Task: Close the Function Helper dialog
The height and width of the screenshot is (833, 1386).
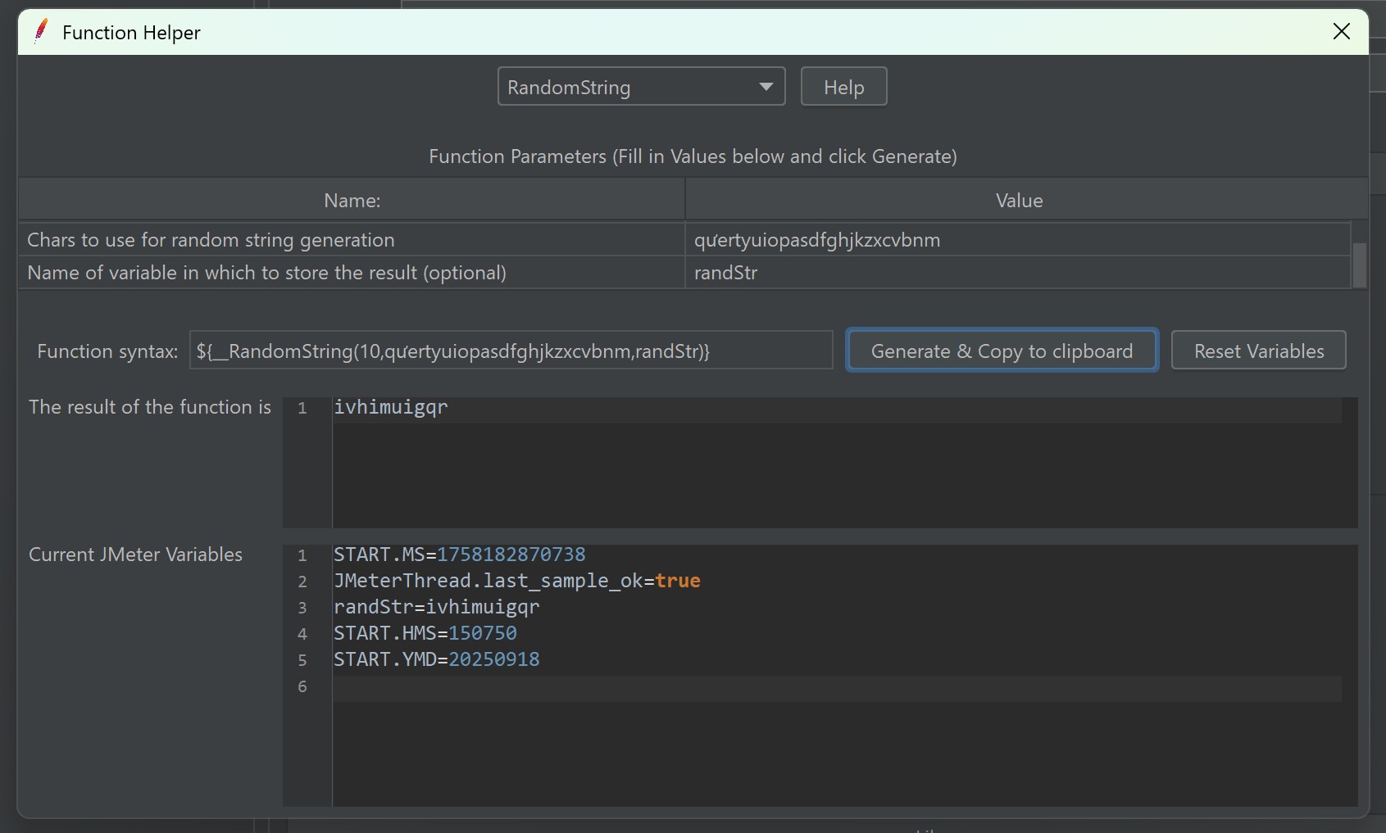Action: 1341,32
